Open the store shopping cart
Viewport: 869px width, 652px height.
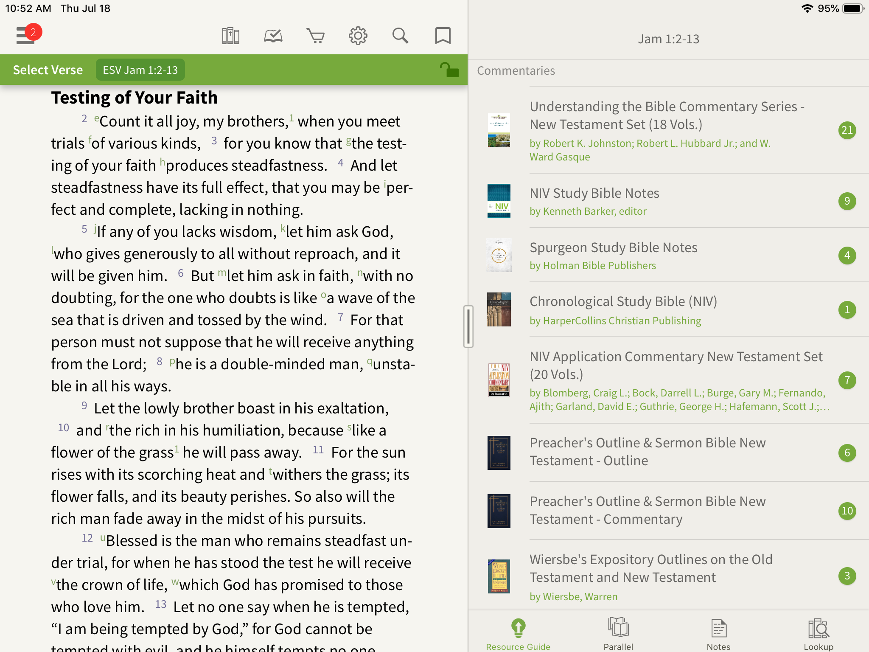pyautogui.click(x=316, y=36)
